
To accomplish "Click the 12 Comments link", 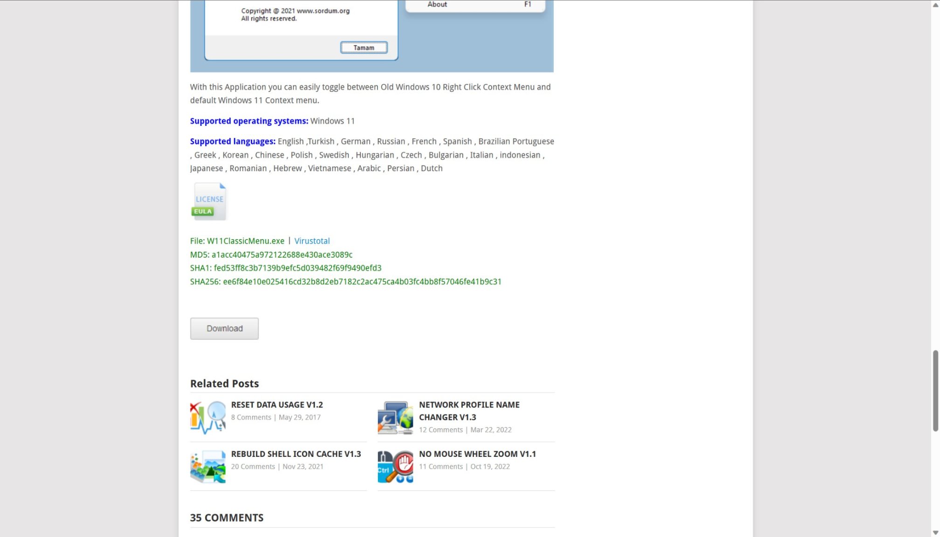I will [440, 430].
